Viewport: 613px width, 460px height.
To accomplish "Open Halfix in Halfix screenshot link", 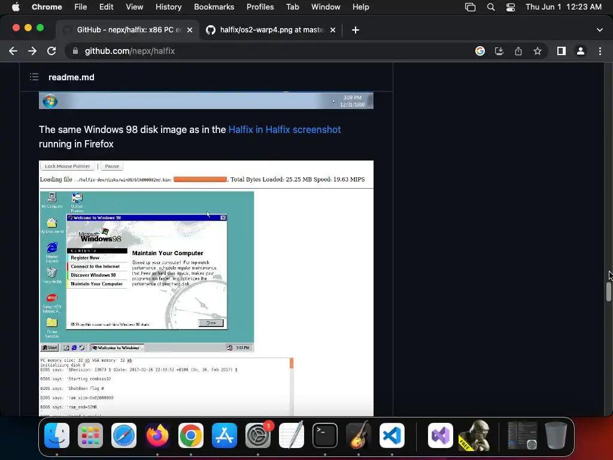I will (x=284, y=130).
